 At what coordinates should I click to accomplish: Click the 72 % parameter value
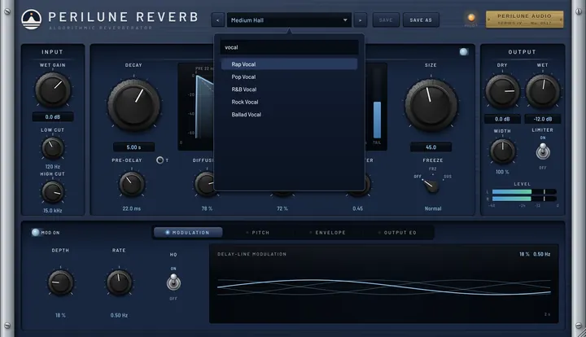click(282, 208)
